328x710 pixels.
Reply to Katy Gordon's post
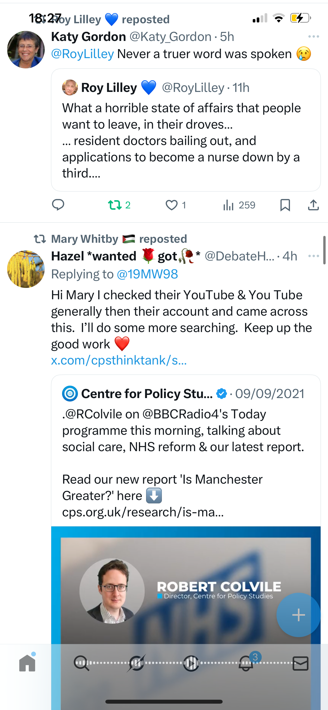pos(58,205)
